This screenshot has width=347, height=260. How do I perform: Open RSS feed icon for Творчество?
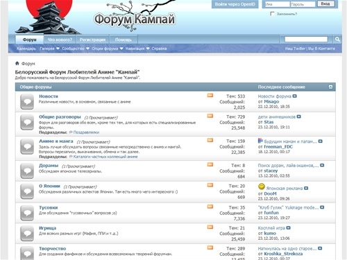point(210,248)
